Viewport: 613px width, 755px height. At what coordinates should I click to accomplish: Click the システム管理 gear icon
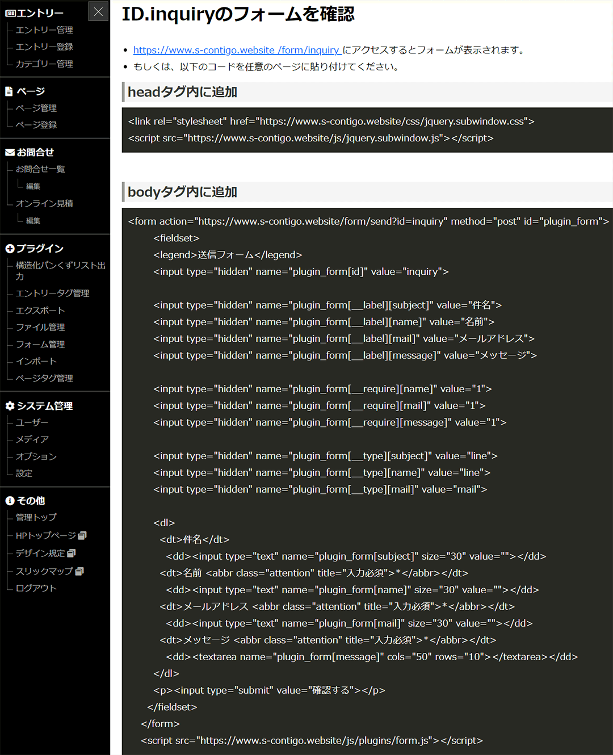pyautogui.click(x=10, y=406)
